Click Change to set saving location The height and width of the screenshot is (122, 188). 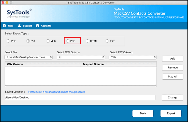click(x=172, y=98)
